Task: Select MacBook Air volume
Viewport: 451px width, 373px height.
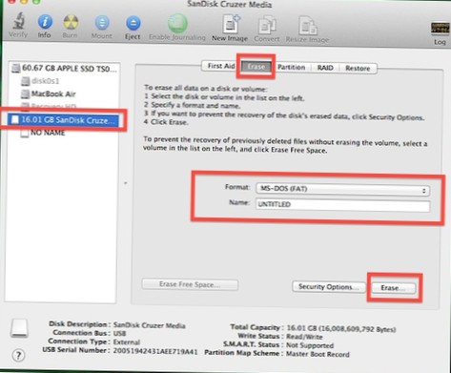Action: [x=48, y=93]
